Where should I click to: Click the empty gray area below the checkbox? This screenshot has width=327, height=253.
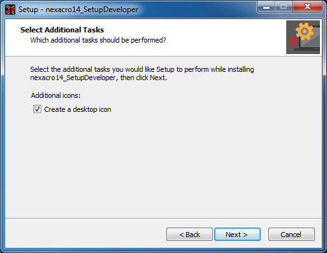click(x=163, y=165)
